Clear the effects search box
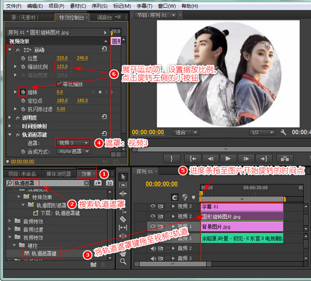This screenshot has width=311, height=281. (87, 183)
